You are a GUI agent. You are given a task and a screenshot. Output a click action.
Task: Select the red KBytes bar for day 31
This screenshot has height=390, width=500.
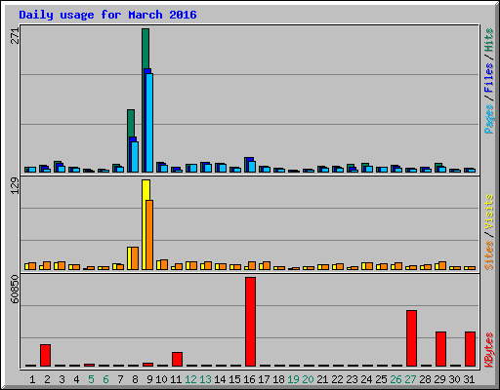click(470, 349)
